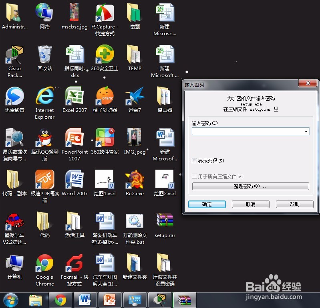Open the 360软件管家 shortcut

[x=105, y=138]
